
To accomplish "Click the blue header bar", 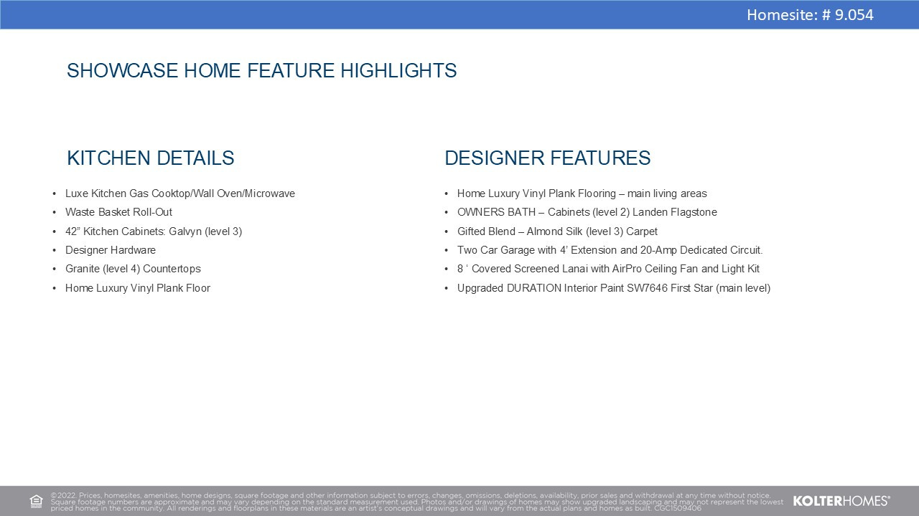I will coord(359,15).
